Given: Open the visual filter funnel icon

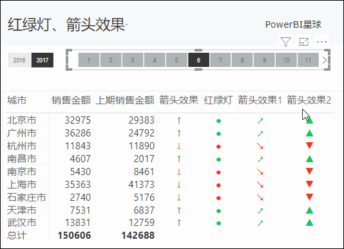Looking at the screenshot, I should point(285,41).
